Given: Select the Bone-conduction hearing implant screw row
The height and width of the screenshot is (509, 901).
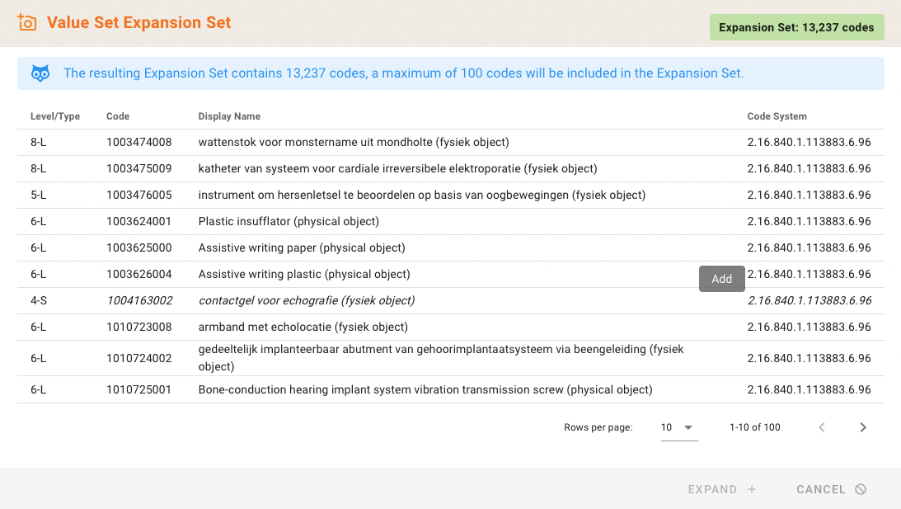Looking at the screenshot, I should pyautogui.click(x=425, y=389).
